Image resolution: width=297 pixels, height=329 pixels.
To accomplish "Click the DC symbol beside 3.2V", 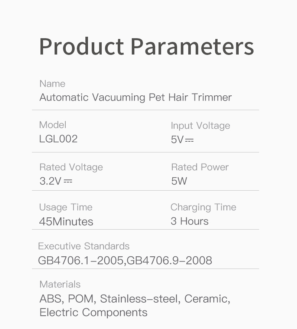I will point(68,181).
